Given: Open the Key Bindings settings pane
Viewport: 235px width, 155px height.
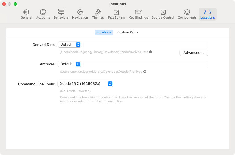Looking at the screenshot, I should click(138, 14).
